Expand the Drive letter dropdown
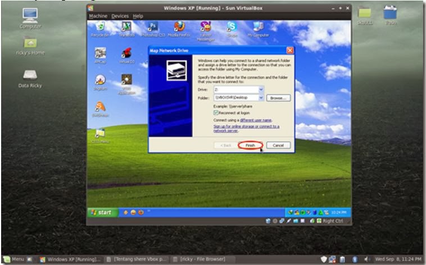 coord(261,89)
